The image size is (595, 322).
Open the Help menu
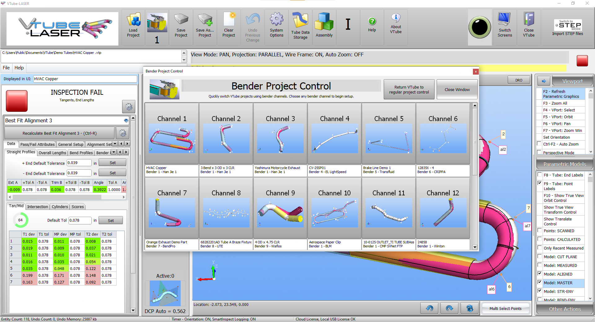click(x=19, y=68)
